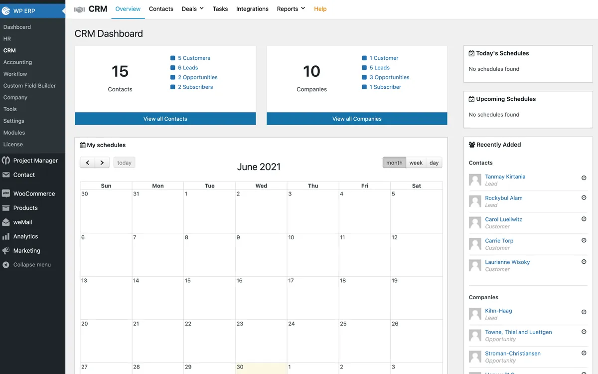Click the Recently Added people icon
The width and height of the screenshot is (598, 374).
(x=472, y=145)
